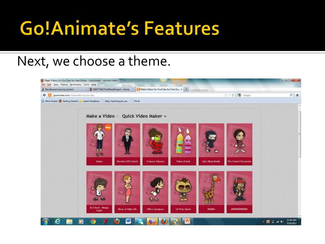The height and width of the screenshot is (244, 325).
Task: Bookmark page with the star icon
Action: click(x=226, y=95)
